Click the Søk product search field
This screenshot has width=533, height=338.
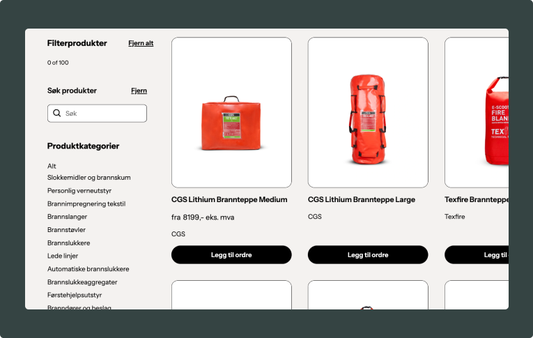(x=98, y=113)
